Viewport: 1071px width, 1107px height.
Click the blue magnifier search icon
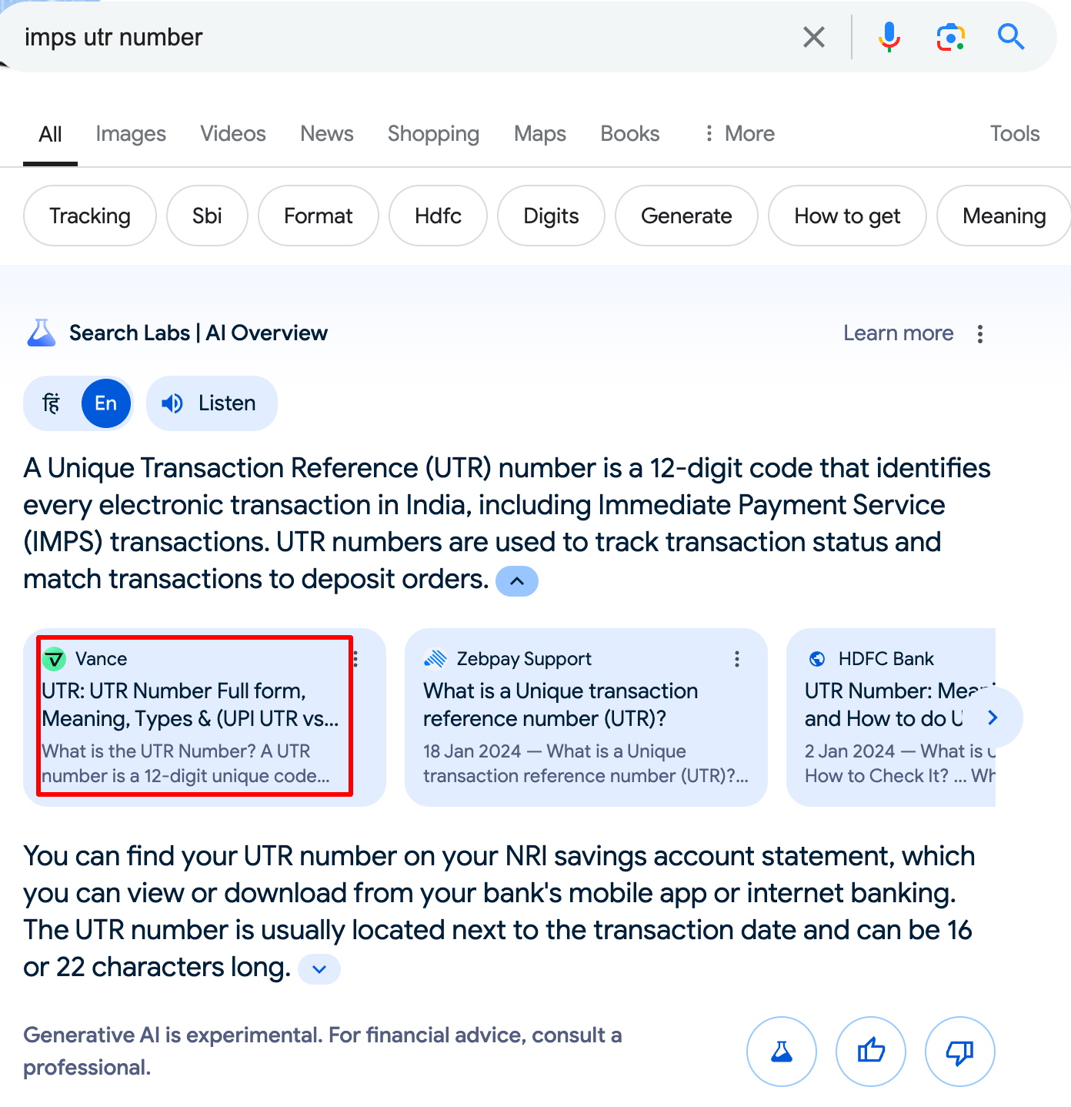(1010, 37)
